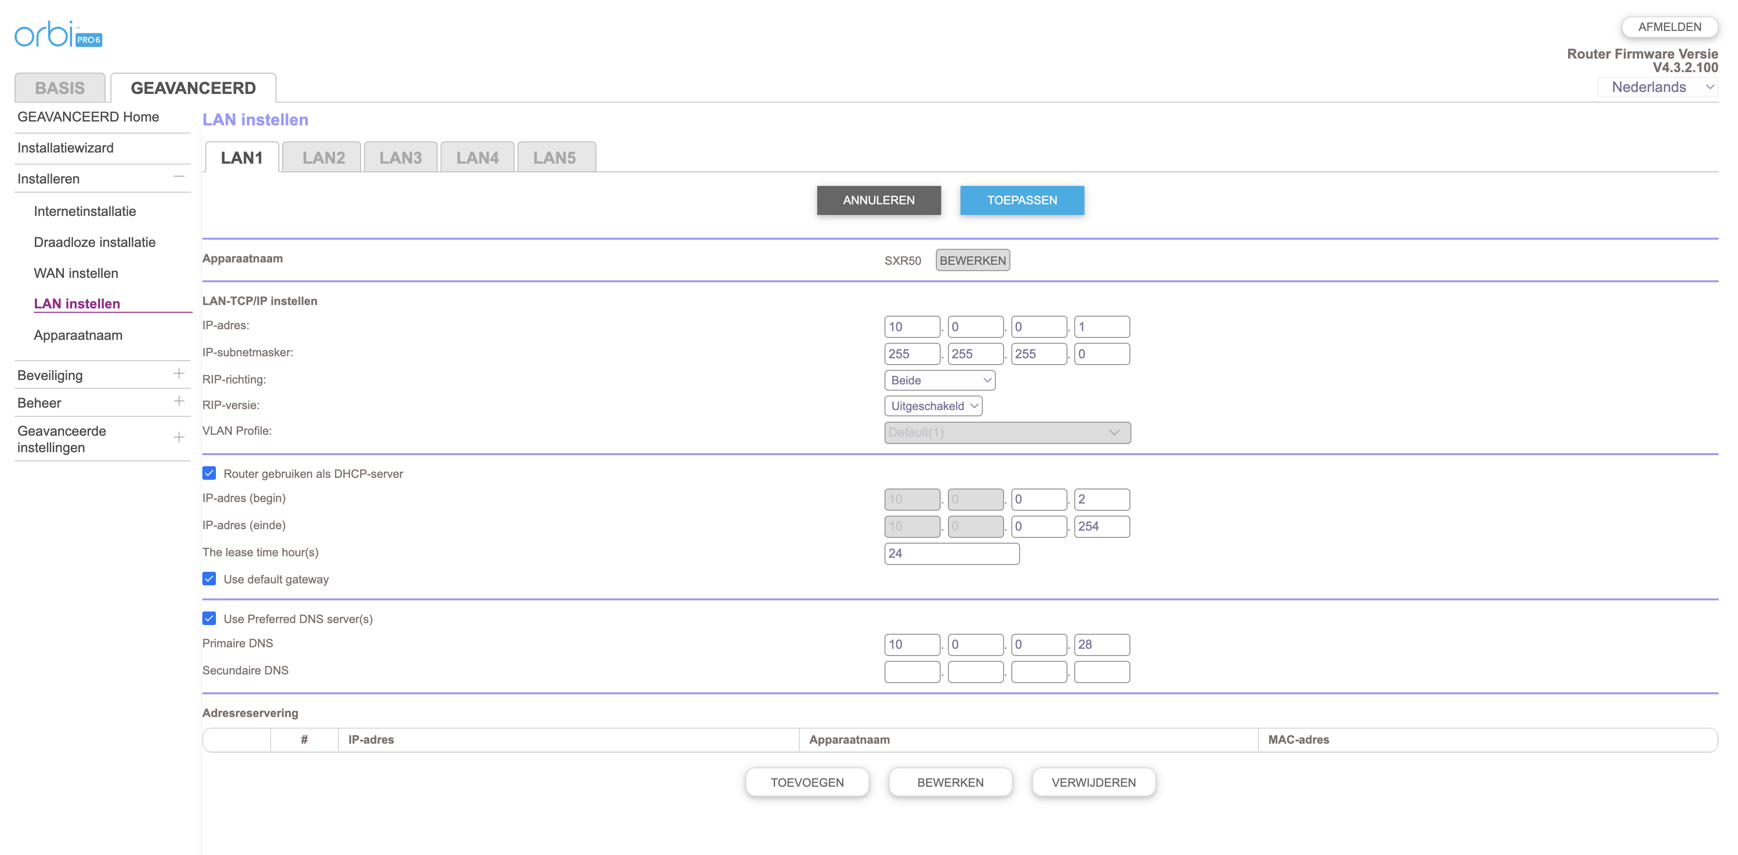
Task: Open Installatiewizard in sidebar
Action: pos(65,148)
